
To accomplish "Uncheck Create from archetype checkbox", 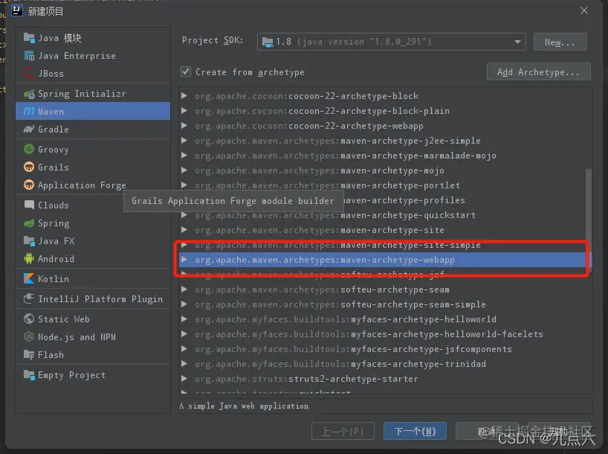I will pos(186,72).
